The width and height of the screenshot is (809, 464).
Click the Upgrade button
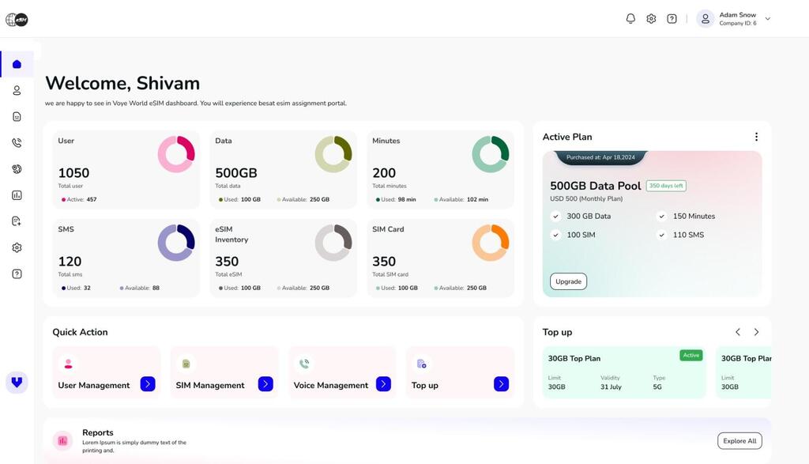(568, 281)
